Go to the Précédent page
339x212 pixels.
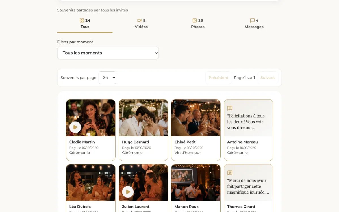pos(218,78)
